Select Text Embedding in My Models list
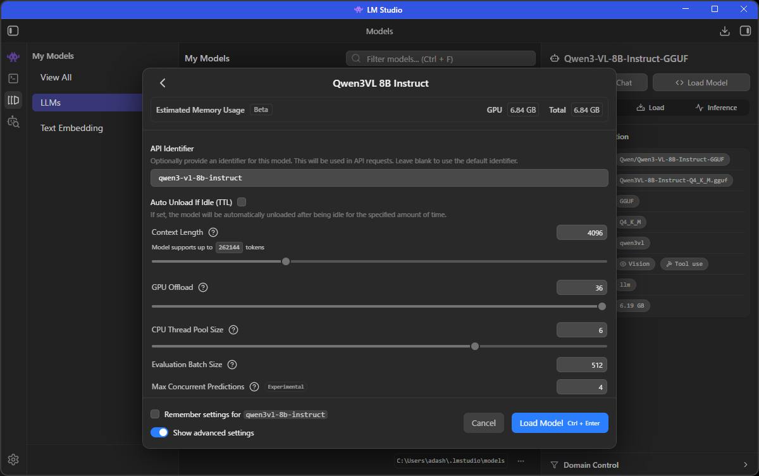Viewport: 759px width, 476px height. click(x=71, y=128)
